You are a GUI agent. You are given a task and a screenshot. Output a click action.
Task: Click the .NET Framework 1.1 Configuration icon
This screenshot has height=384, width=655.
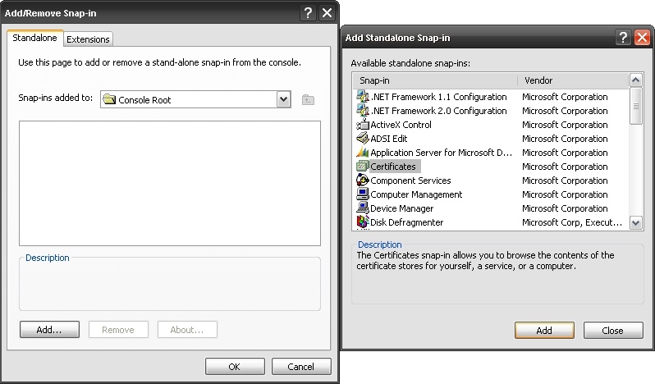tap(363, 97)
